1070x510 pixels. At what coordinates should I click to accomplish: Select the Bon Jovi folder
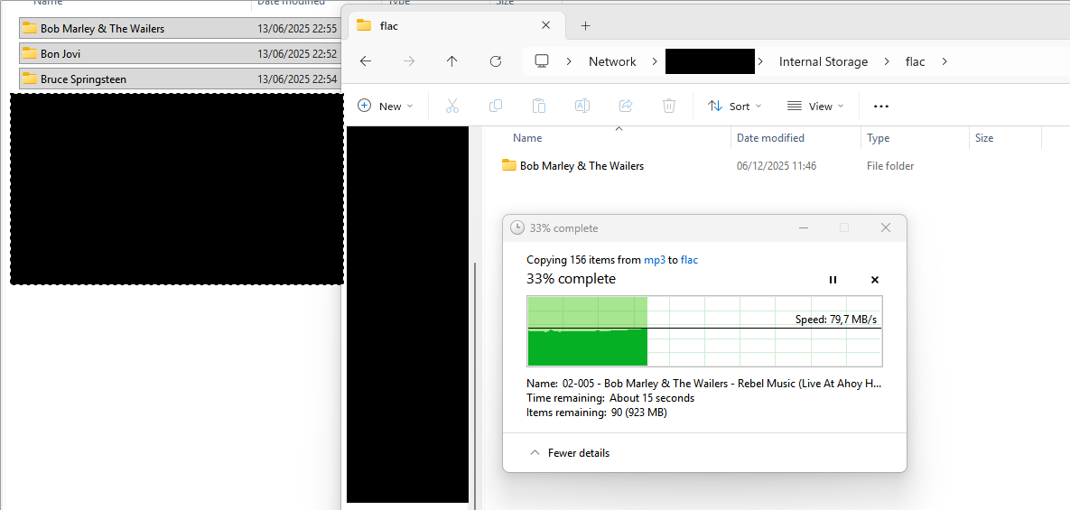tap(60, 54)
